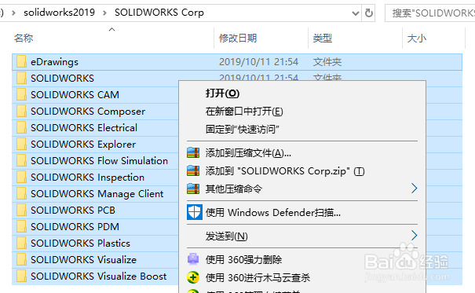The width and height of the screenshot is (475, 293).
Task: Click the 360强力删除 shredder icon
Action: pyautogui.click(x=193, y=259)
